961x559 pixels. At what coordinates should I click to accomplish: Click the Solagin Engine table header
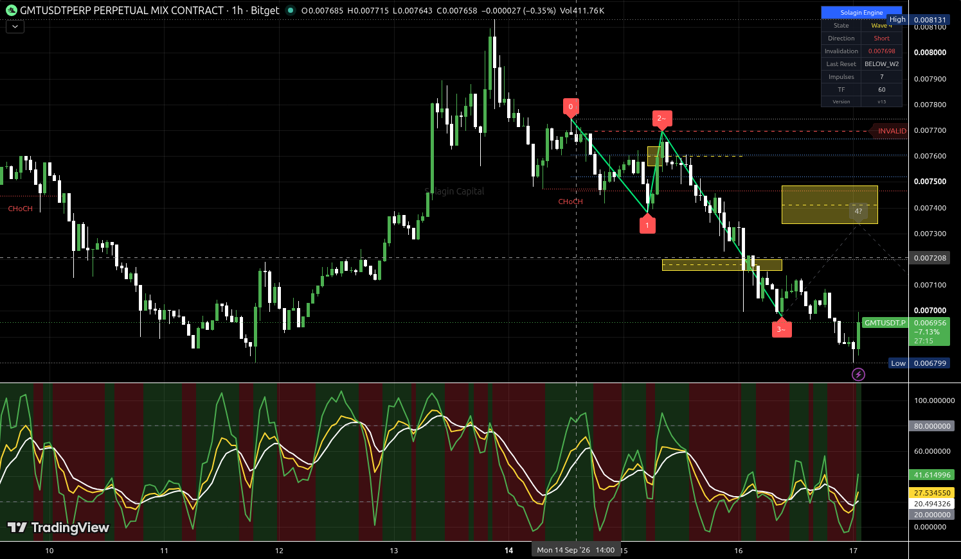point(861,13)
